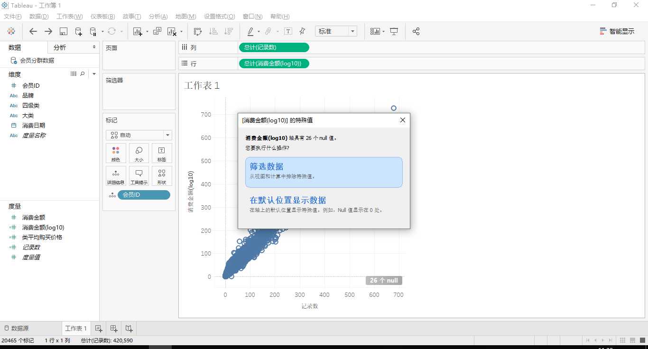Screen dimensions: 648x349
Task: Open the clear sheet dropdown arrow
Action: pos(181,32)
